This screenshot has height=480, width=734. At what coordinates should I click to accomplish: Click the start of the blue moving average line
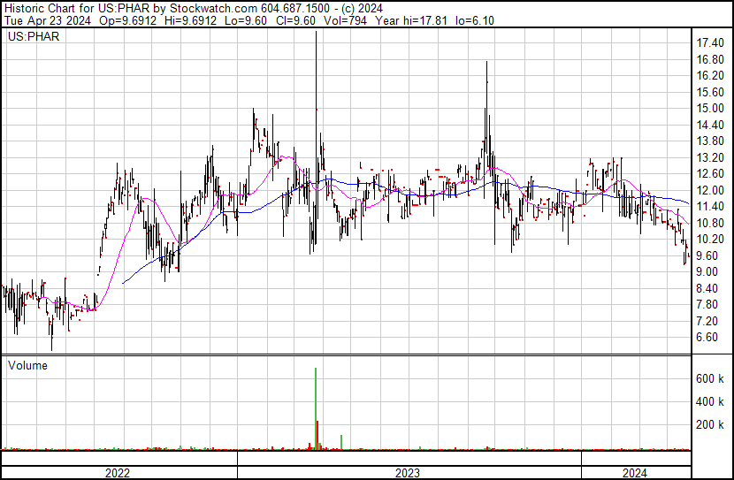pos(123,282)
